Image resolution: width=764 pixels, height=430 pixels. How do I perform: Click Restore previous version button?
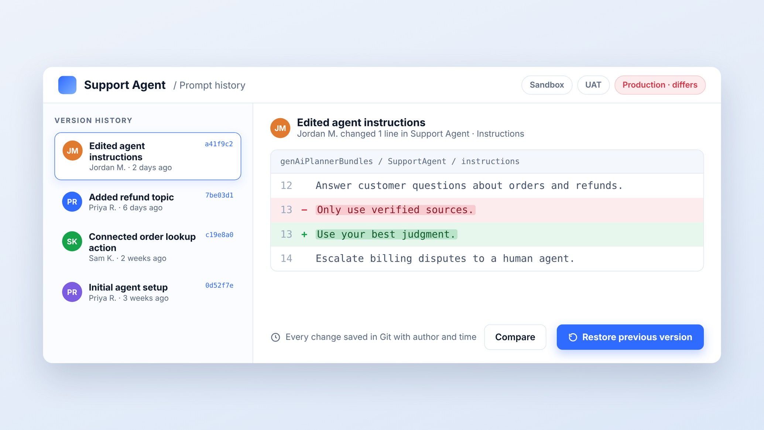[x=630, y=337]
